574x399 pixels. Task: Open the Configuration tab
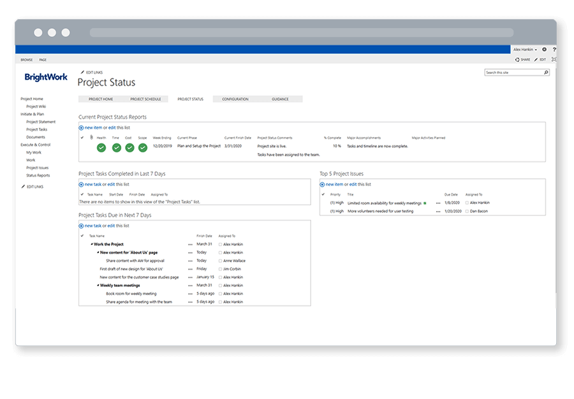[235, 99]
